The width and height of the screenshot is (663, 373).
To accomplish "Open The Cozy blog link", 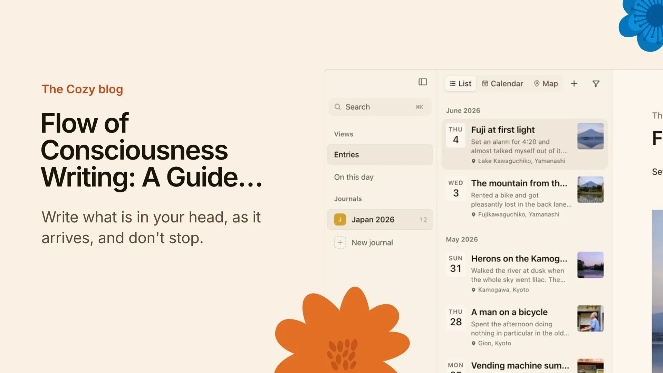I will coord(82,89).
